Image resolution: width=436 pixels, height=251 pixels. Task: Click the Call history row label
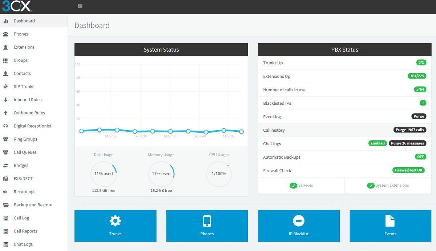coord(274,130)
